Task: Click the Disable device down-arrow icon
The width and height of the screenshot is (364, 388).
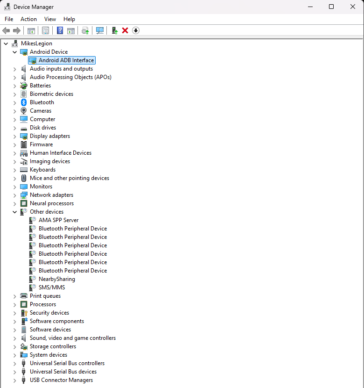Action: [136, 30]
